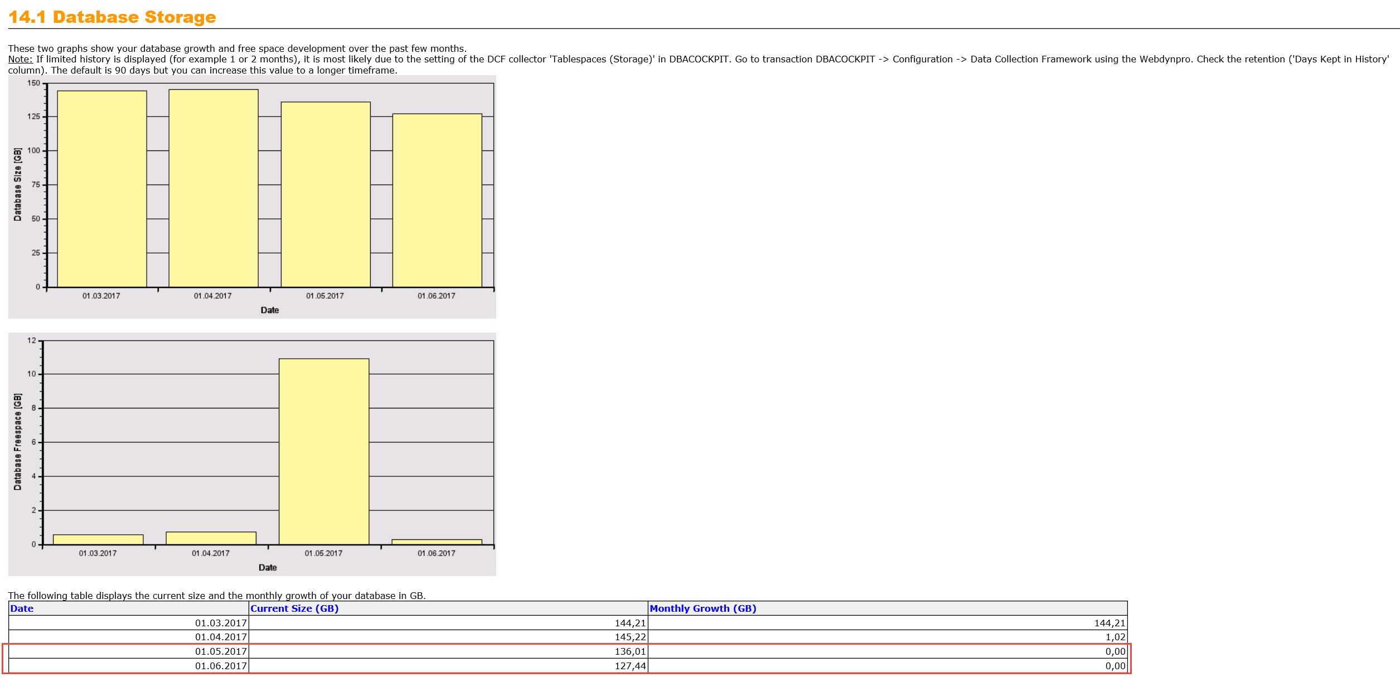Click the 01.03.2017 bar in the Database Size chart
The width and height of the screenshot is (1400, 682).
102,189
